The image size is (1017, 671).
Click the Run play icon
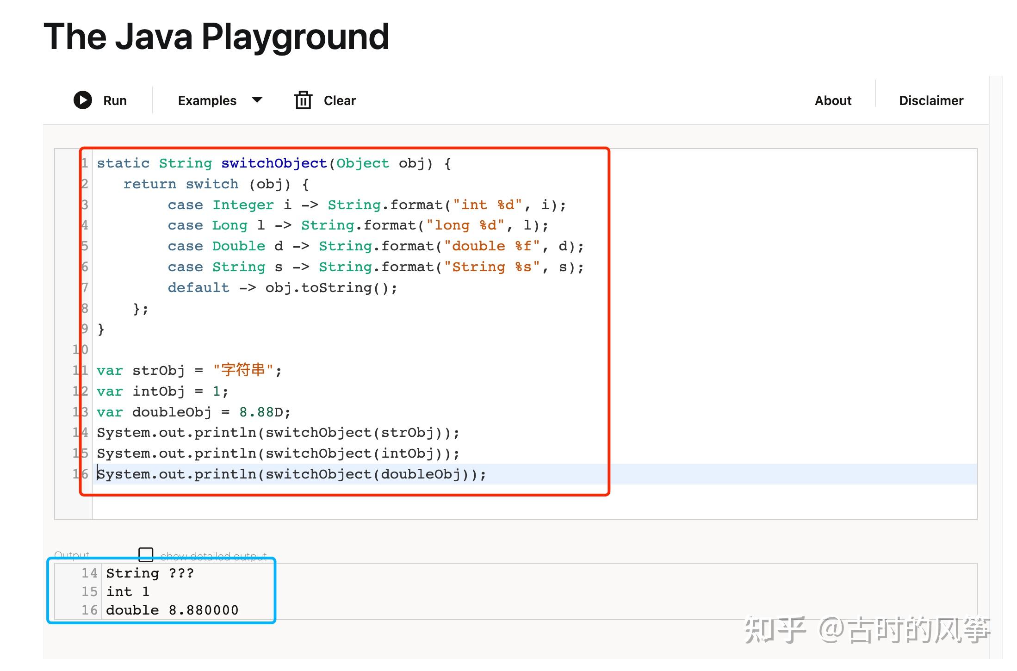pyautogui.click(x=83, y=100)
